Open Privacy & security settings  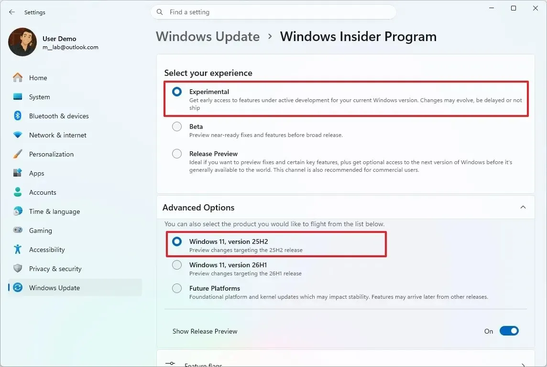pyautogui.click(x=75, y=269)
